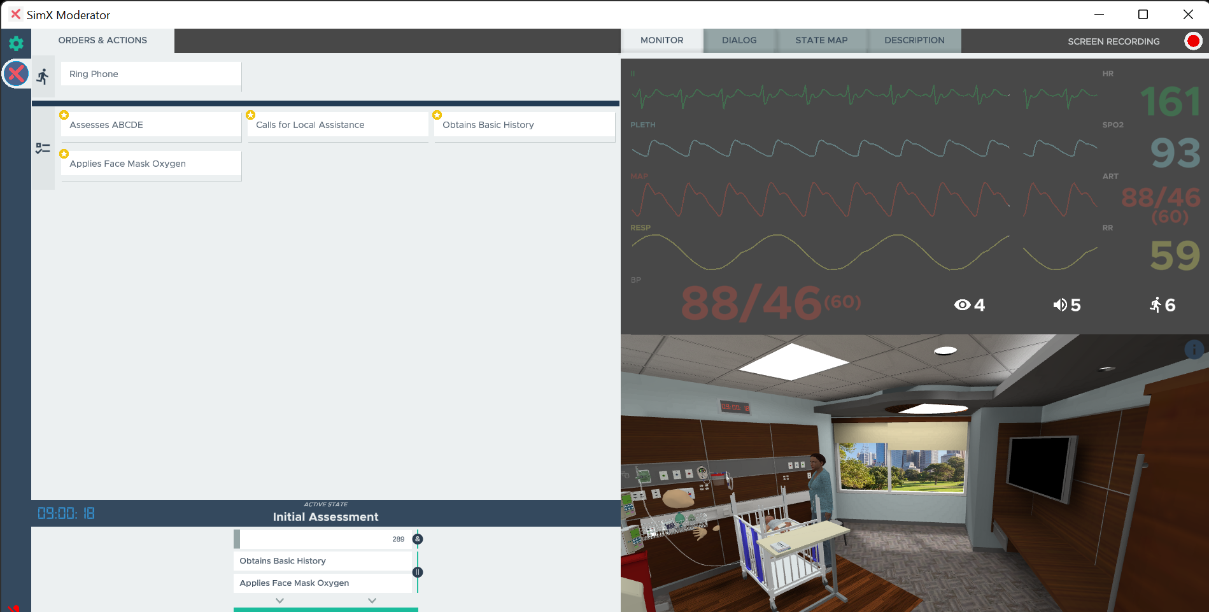Toggle the star on Assesses ABCDE
This screenshot has width=1209, height=612.
click(64, 115)
